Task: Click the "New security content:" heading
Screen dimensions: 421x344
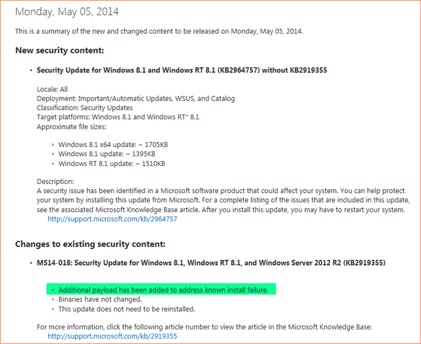Action: (x=60, y=50)
